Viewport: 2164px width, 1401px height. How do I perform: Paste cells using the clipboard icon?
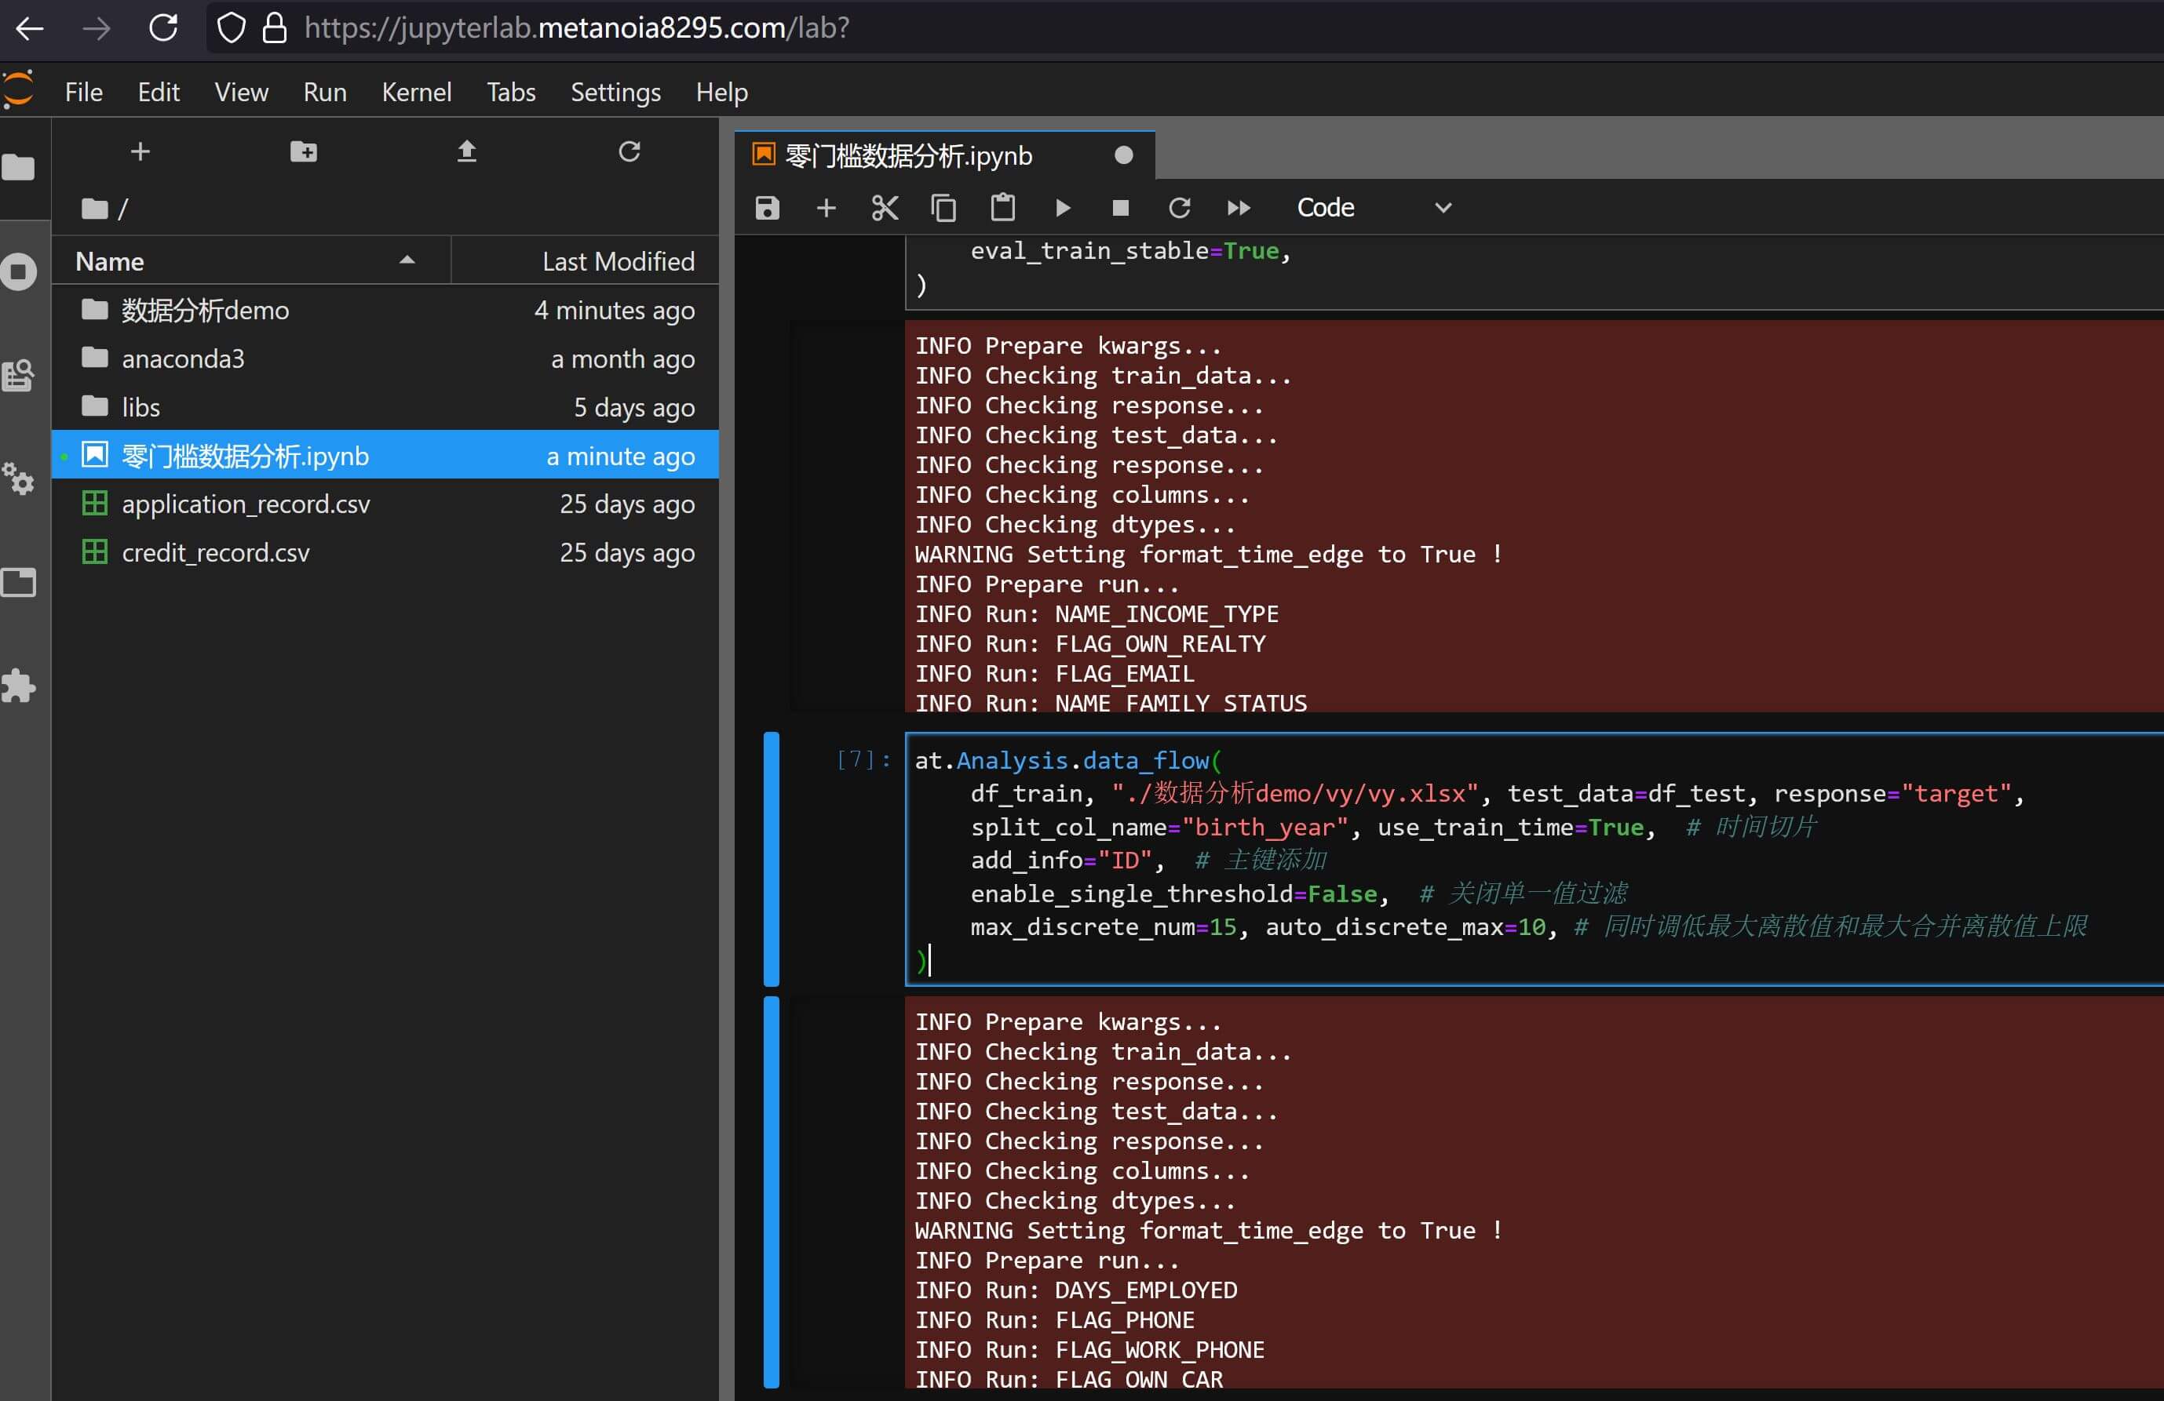click(x=1002, y=208)
